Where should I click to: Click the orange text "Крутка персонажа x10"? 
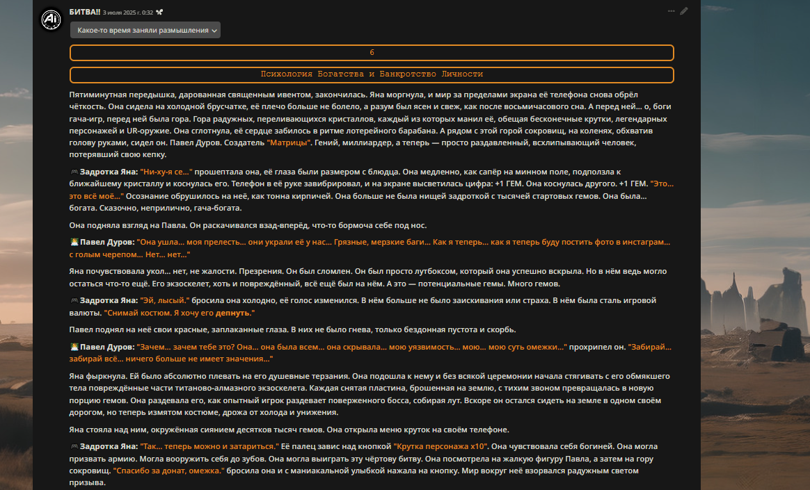tap(440, 446)
